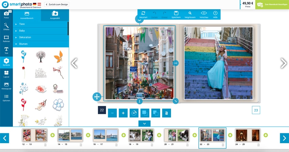
Task: Delete the selected photo with trash icon
Action: coord(167,113)
